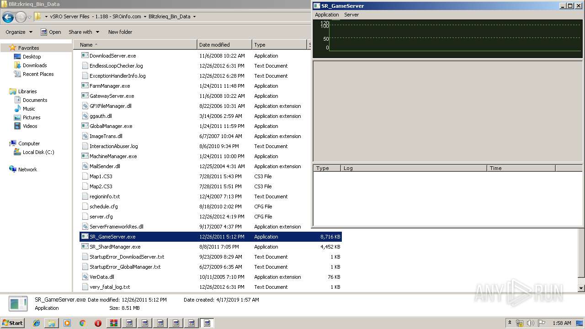Select ggauth.dll file
The image size is (585, 329).
[x=101, y=116]
